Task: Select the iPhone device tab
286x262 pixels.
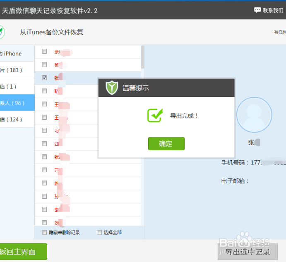Action: coord(17,53)
